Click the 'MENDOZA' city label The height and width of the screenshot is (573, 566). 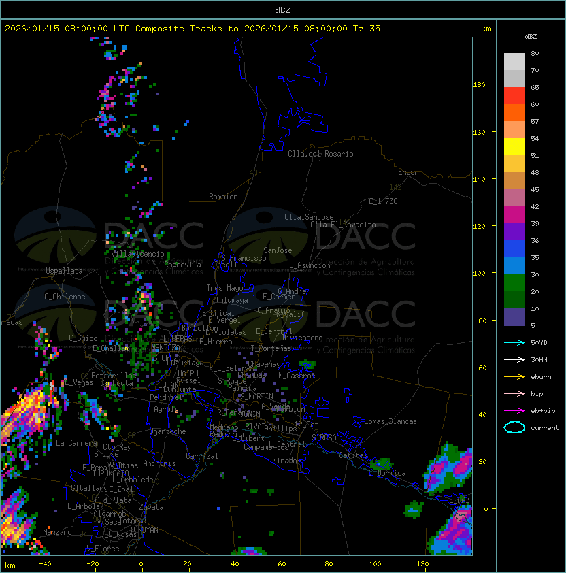click(165, 348)
